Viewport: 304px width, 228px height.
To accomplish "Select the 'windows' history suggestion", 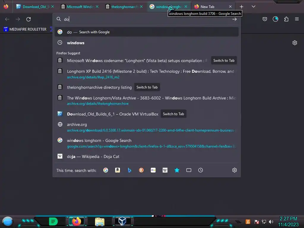I will pos(147,43).
